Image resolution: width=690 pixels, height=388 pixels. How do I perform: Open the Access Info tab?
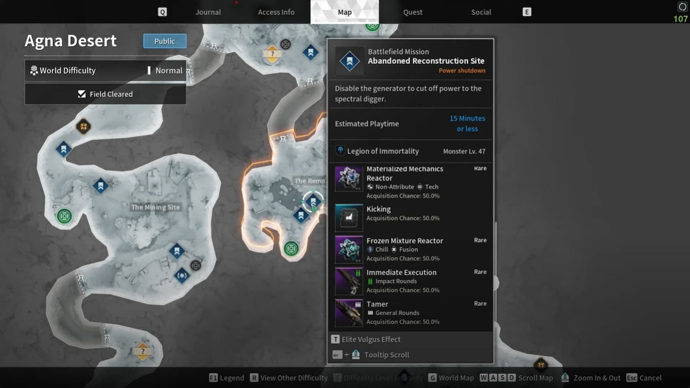(x=276, y=12)
